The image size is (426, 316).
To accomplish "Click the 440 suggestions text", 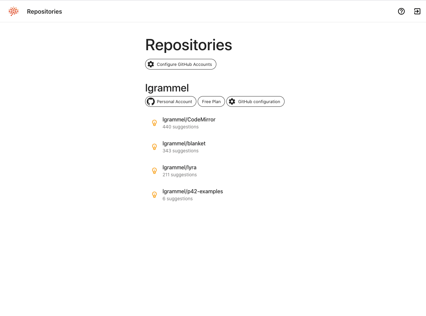I will [x=180, y=127].
